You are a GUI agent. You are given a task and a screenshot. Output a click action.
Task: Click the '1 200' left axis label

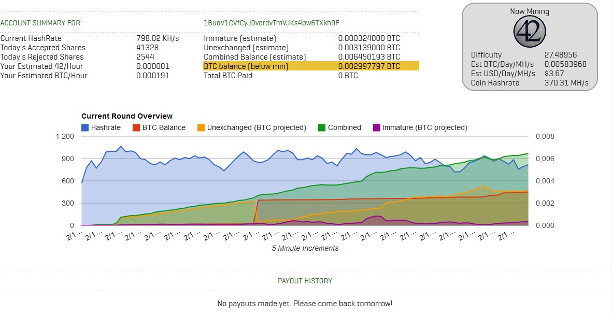65,136
